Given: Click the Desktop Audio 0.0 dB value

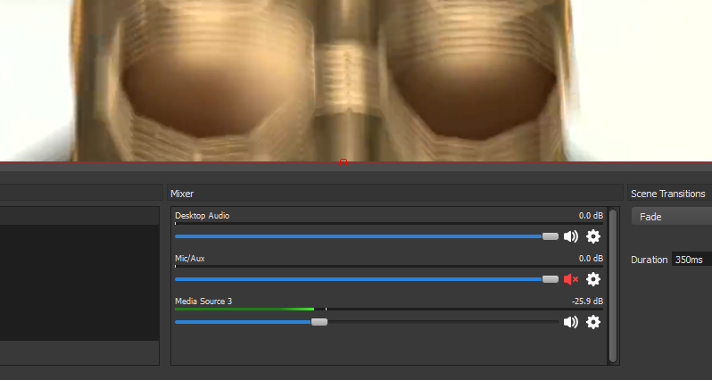Looking at the screenshot, I should (591, 216).
